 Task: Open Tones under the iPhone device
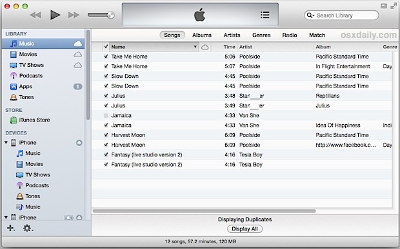[33, 196]
